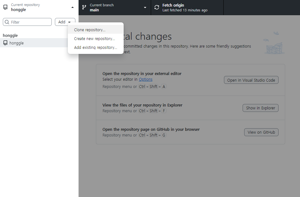Viewport: 300px width, 197px height.
Task: Click the Show in Explorer button
Action: (260, 108)
